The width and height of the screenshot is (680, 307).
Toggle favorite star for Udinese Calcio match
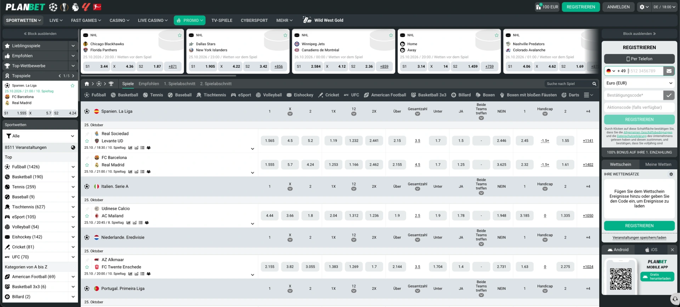(87, 216)
